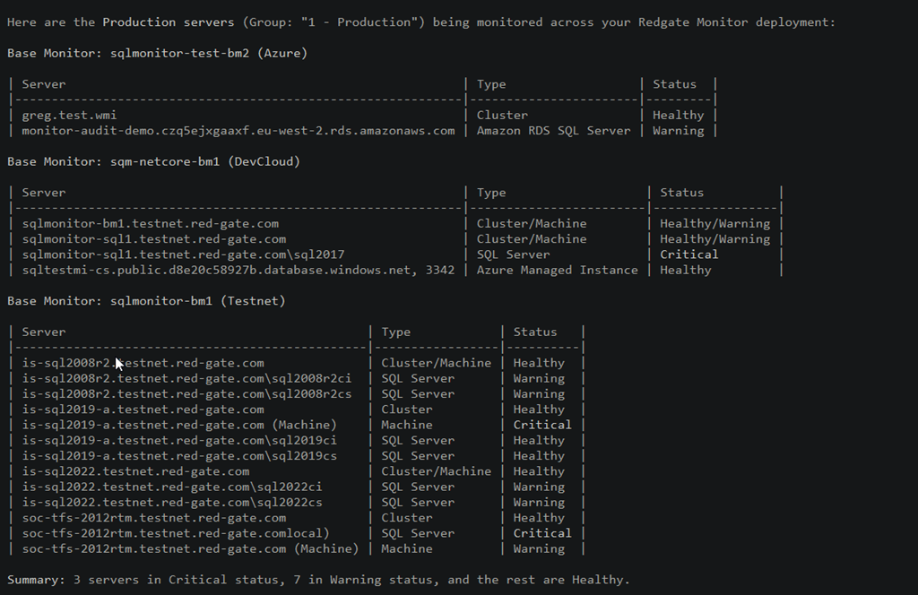Click Critical status in the sql2017 row
918x595 pixels.
(x=688, y=254)
